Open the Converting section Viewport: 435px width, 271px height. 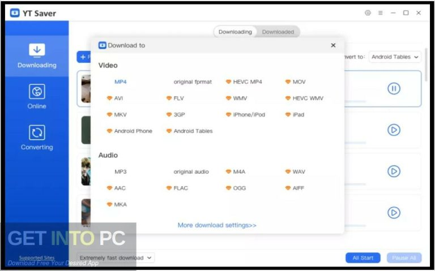[37, 137]
